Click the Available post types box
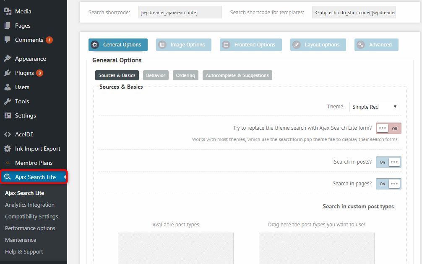422x264 pixels. pos(176,248)
